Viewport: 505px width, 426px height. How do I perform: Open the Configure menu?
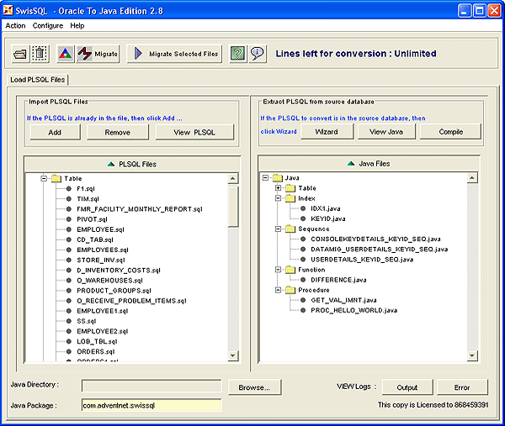(48, 26)
